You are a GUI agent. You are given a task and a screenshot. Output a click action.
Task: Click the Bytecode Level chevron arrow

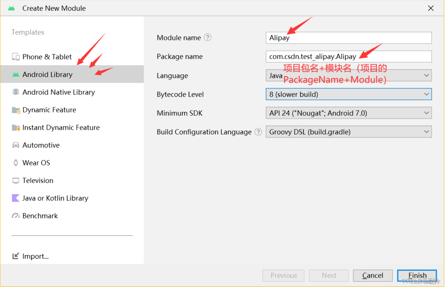pos(426,94)
